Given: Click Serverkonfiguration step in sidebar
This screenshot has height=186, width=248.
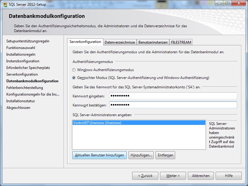Looking at the screenshot, I should point(22,74).
